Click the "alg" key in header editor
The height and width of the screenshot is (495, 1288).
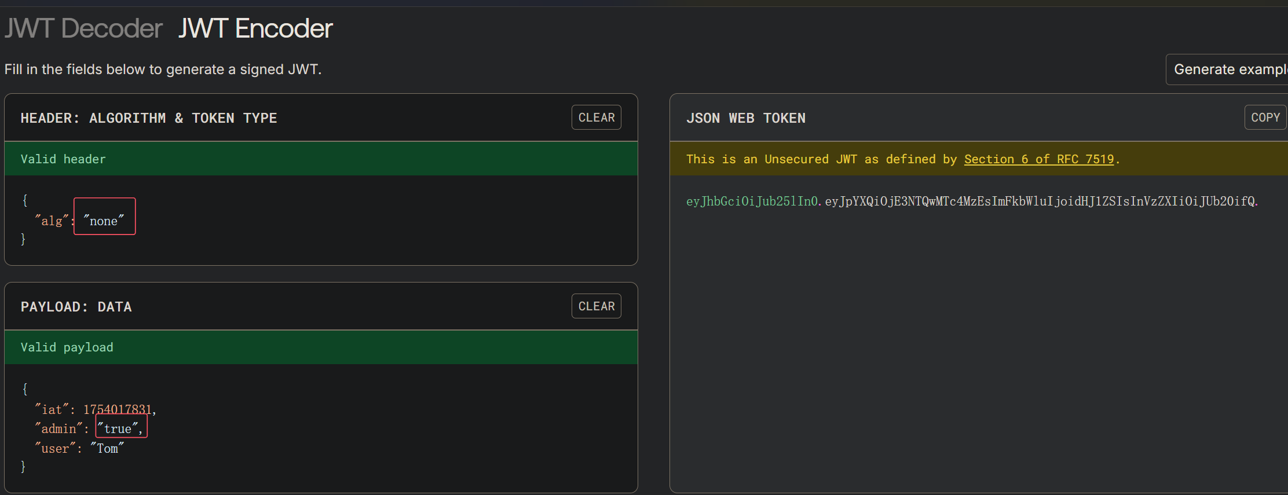pos(52,221)
